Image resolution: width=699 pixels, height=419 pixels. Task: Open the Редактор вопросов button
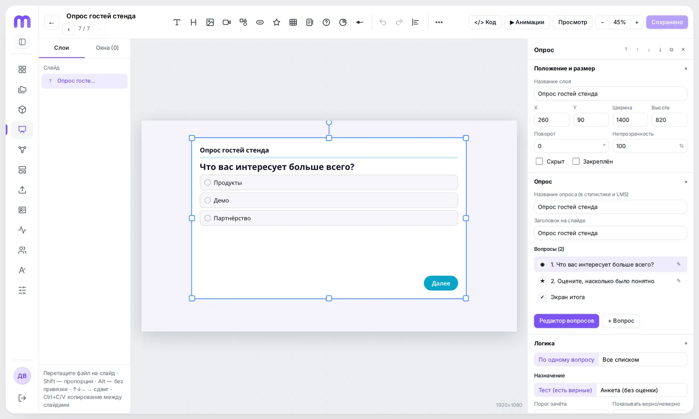566,321
